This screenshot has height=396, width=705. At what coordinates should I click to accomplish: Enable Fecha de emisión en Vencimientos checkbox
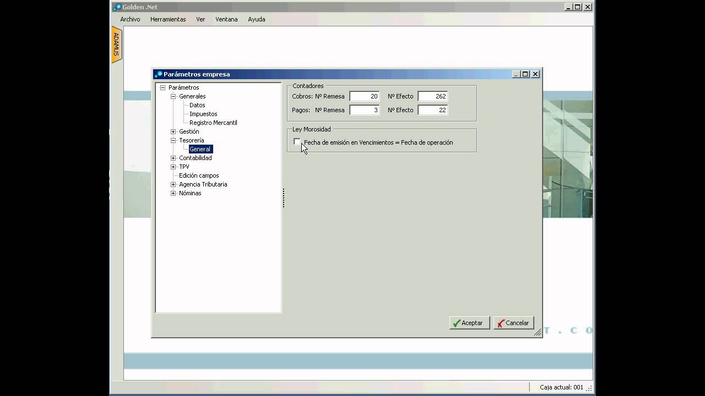pos(297,142)
